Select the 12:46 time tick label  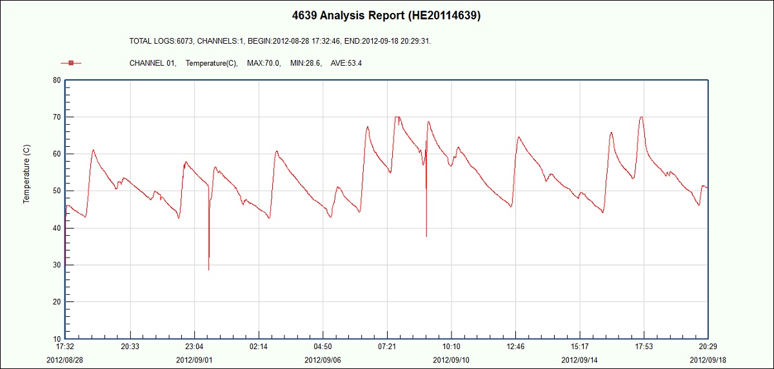[x=515, y=346]
